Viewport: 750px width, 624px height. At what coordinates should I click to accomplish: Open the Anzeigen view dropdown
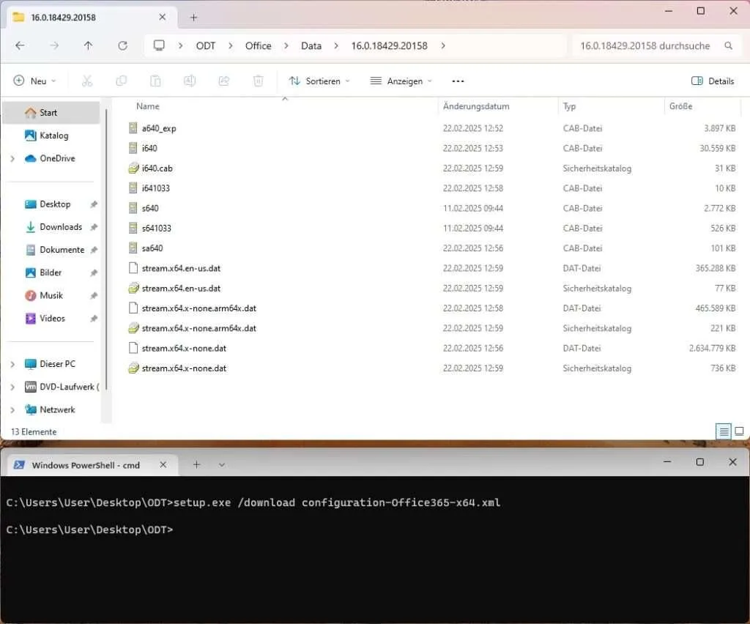[401, 81]
